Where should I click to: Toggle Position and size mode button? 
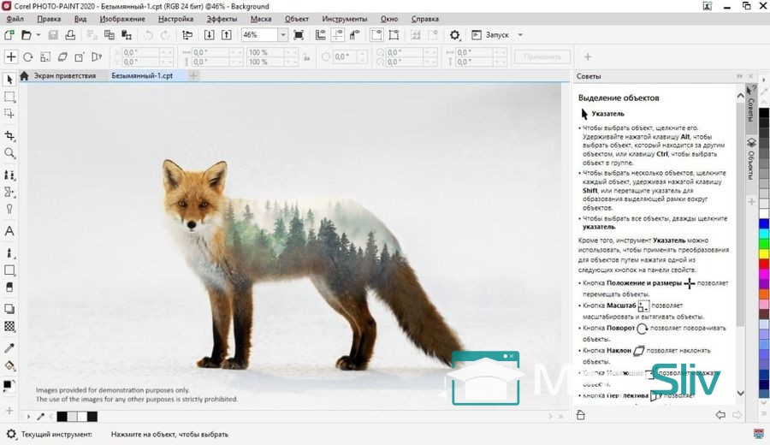[x=11, y=57]
